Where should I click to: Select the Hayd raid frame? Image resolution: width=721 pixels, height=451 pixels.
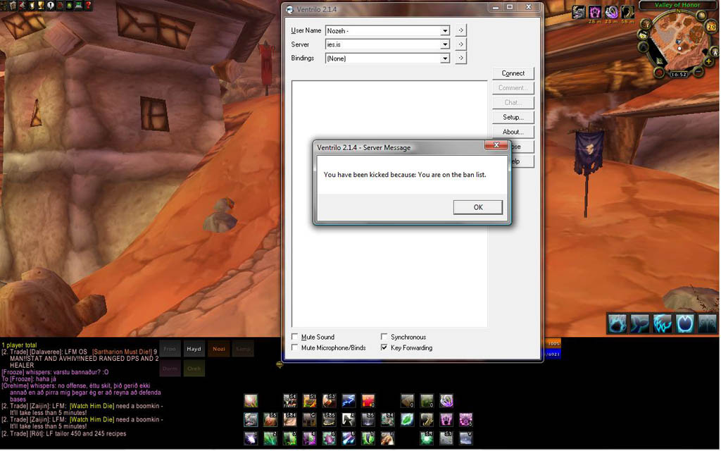coord(194,349)
